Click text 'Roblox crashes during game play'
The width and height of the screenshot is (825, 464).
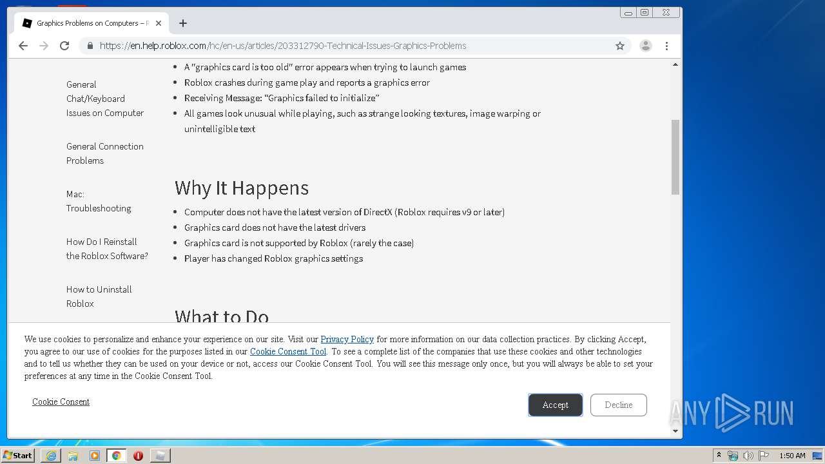(x=307, y=82)
